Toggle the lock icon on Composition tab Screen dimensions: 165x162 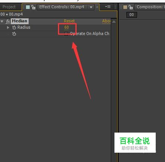130,7
